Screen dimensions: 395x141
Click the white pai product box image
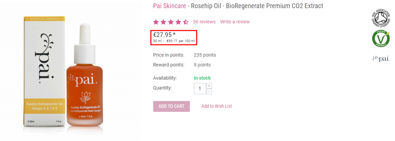click(44, 71)
